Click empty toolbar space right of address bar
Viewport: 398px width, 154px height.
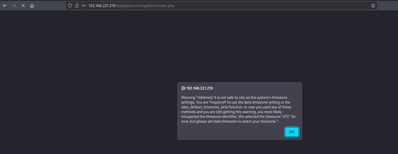pyautogui.click(x=387, y=6)
